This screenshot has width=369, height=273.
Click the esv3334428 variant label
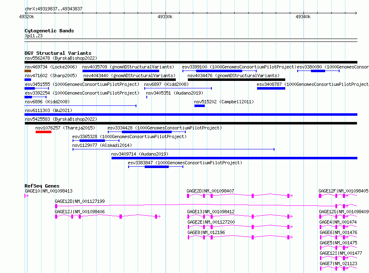point(165,128)
